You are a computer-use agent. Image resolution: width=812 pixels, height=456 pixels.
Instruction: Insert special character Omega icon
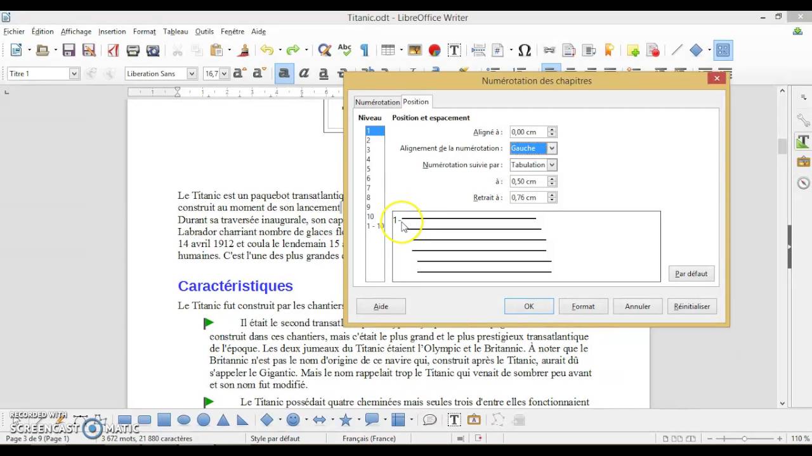click(525, 51)
